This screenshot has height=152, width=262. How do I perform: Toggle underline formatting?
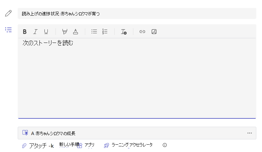(46, 32)
